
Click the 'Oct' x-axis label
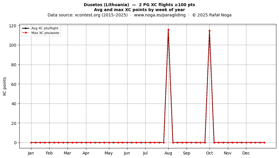click(209, 153)
